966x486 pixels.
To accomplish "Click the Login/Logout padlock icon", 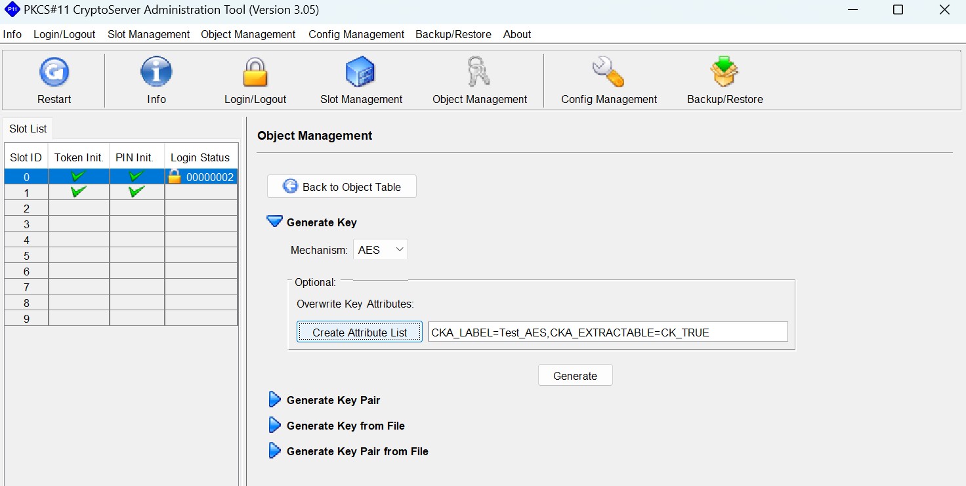I will point(255,71).
